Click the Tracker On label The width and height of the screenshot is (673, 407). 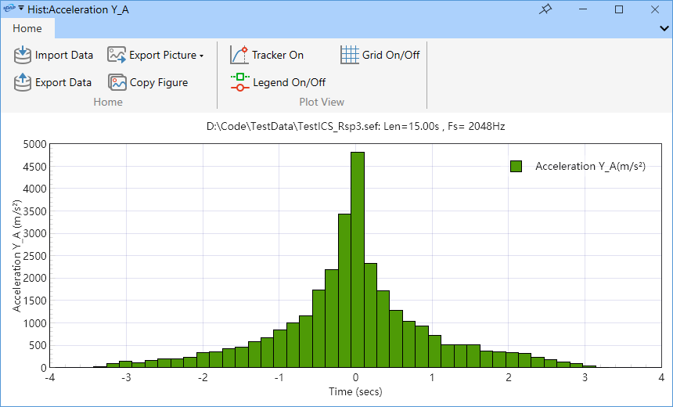pos(278,55)
